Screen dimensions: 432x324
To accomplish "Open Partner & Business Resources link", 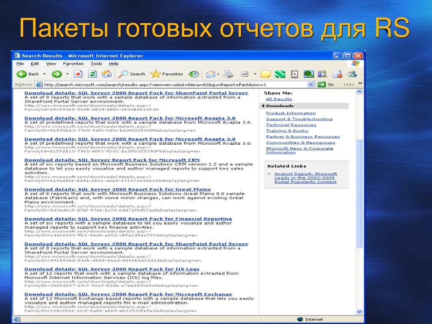I will [303, 137].
